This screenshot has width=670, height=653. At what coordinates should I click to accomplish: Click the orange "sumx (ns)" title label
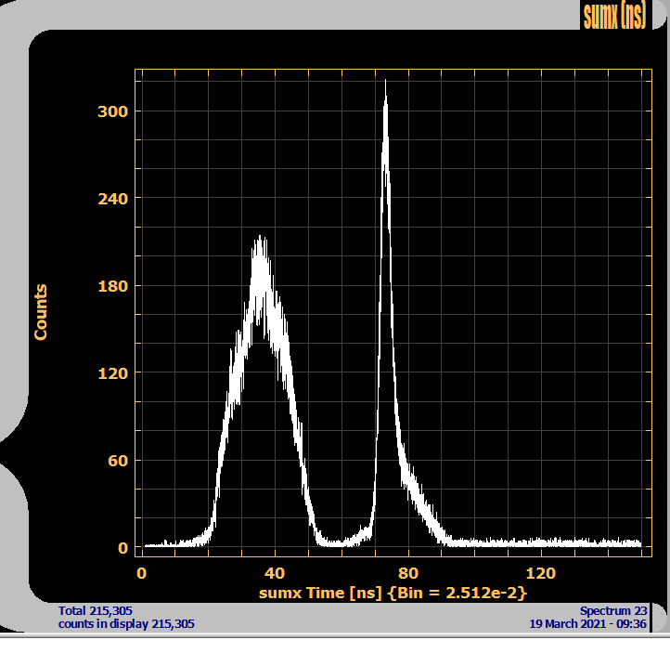[x=612, y=15]
